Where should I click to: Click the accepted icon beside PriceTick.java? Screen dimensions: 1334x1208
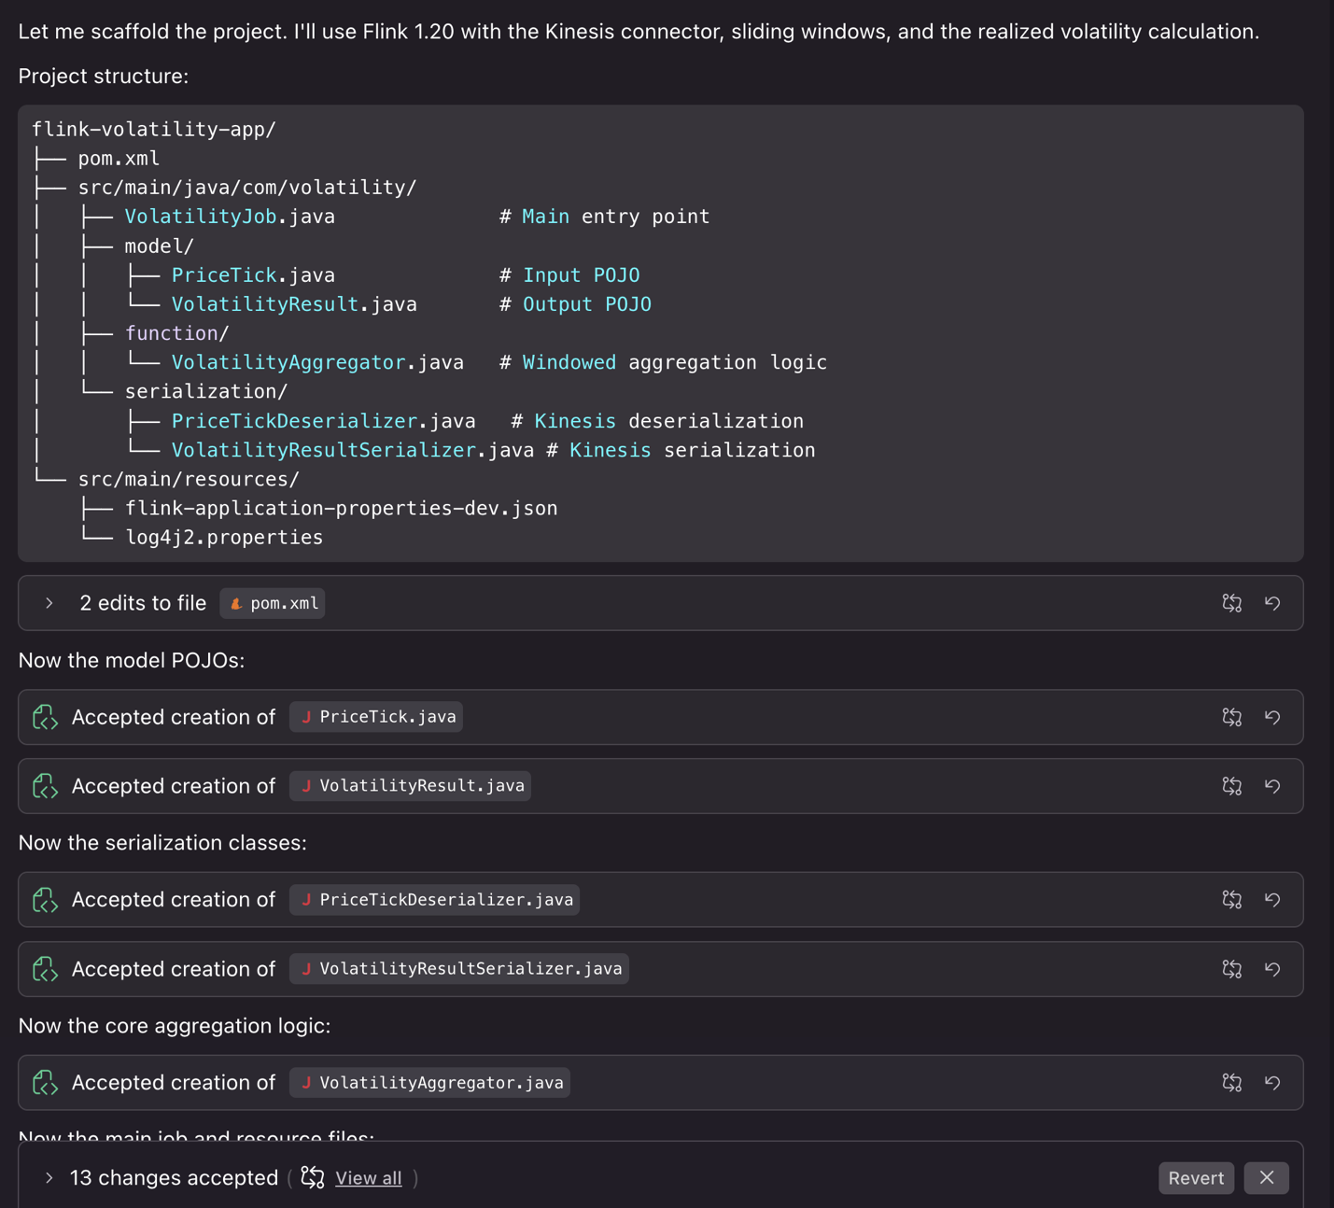[45, 717]
